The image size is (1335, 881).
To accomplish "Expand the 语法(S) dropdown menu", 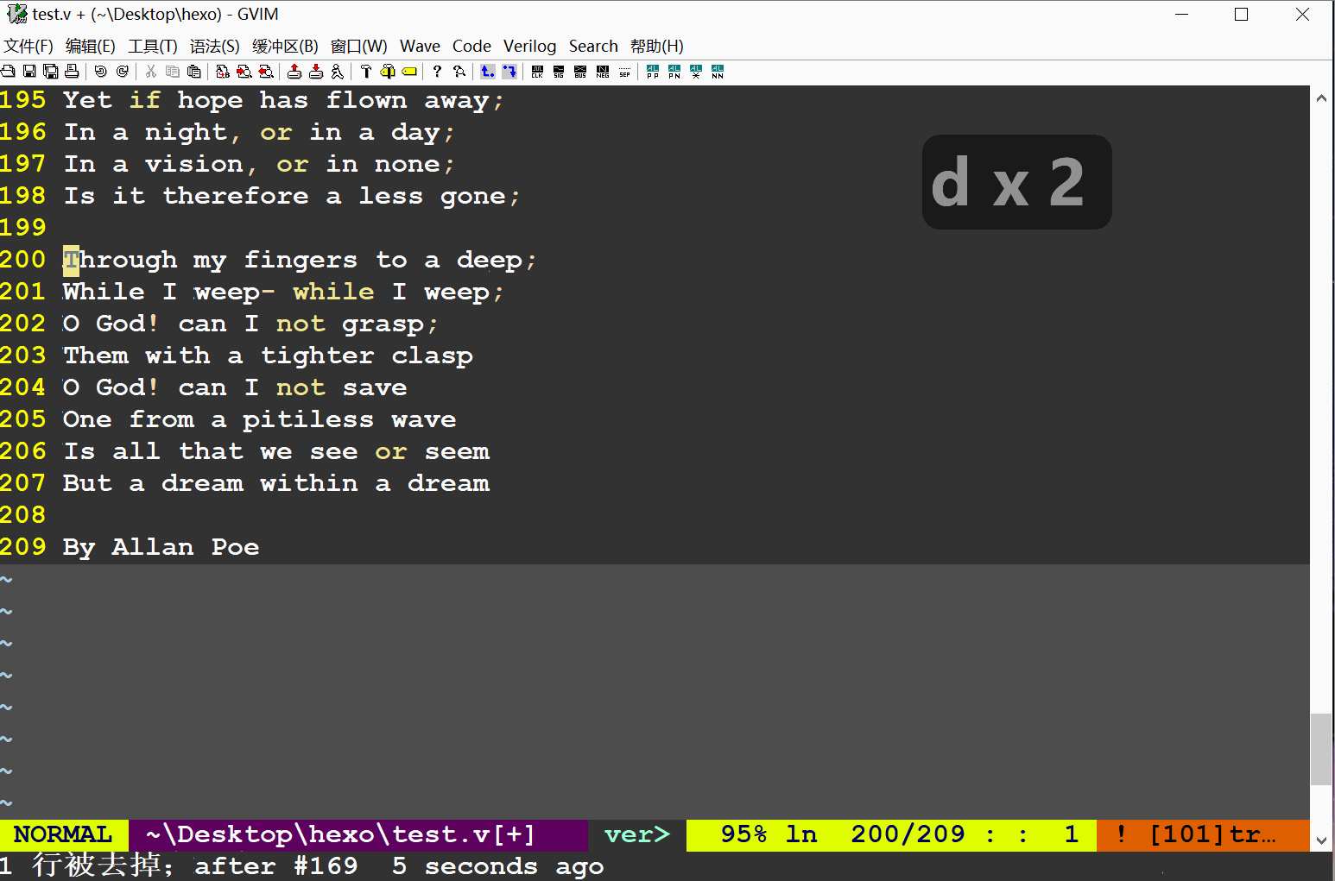I will [x=214, y=47].
